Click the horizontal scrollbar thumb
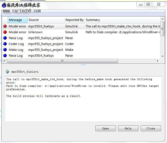This screenshot has height=143, width=167. click(x=62, y=61)
